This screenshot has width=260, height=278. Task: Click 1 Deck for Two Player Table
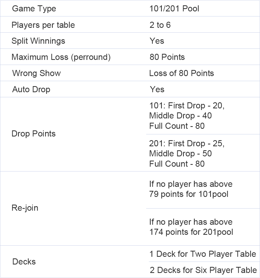pyautogui.click(x=203, y=254)
